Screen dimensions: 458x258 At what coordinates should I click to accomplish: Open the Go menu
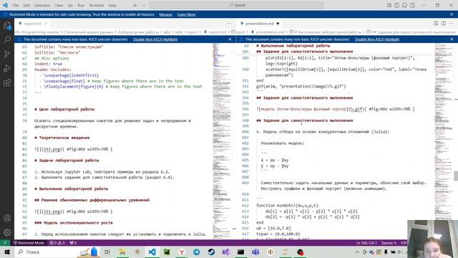click(70, 5)
